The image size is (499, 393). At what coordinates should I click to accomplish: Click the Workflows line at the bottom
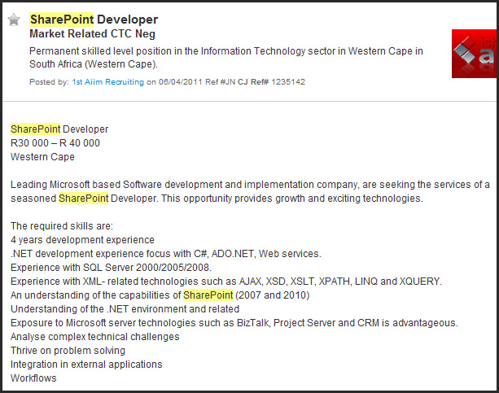33,378
